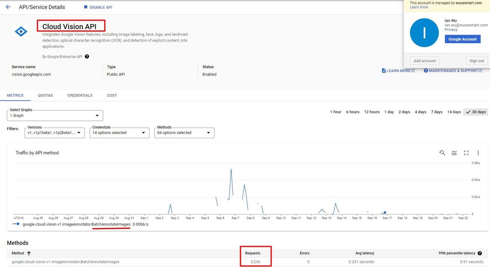Open the LEARN MORE link
This screenshot has width=490, height=267.
click(x=398, y=71)
